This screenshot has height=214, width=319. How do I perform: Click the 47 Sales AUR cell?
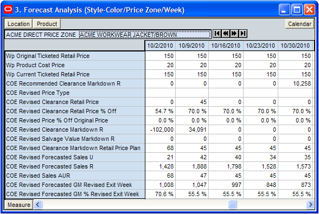point(192,176)
